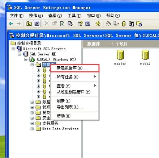The width and height of the screenshot is (159, 158).
Task: Collapse the SQL Server 组 node
Action: pos(20,54)
